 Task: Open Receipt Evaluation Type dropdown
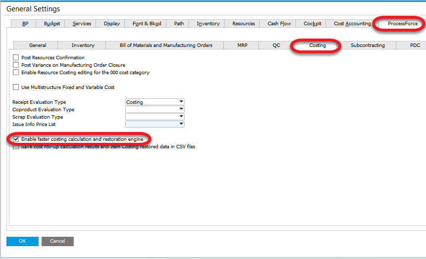(x=181, y=102)
